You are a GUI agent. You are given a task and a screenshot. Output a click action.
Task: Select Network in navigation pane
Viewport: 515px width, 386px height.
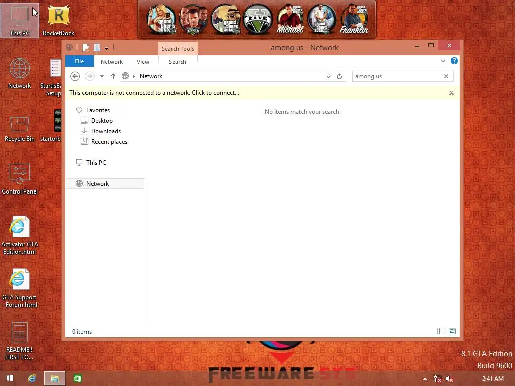tap(105, 183)
